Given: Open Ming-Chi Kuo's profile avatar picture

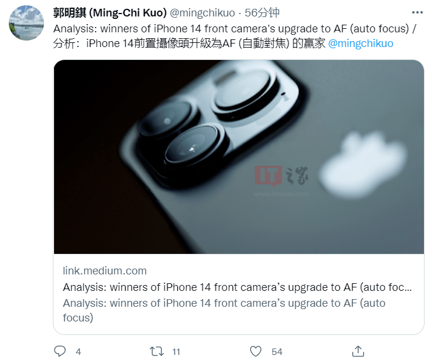Looking at the screenshot, I should pos(26,23).
